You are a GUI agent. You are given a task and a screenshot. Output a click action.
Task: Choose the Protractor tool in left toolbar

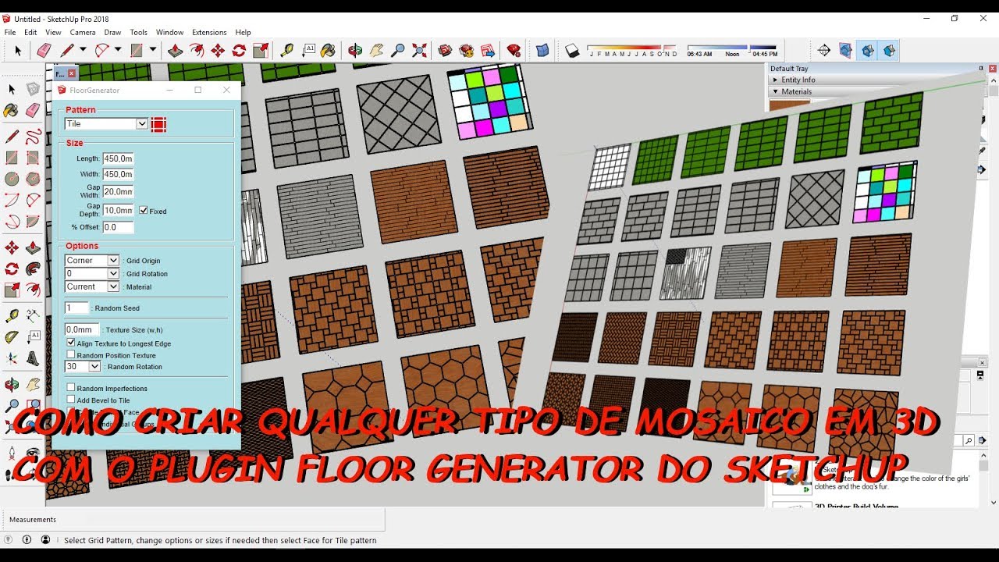pos(12,337)
